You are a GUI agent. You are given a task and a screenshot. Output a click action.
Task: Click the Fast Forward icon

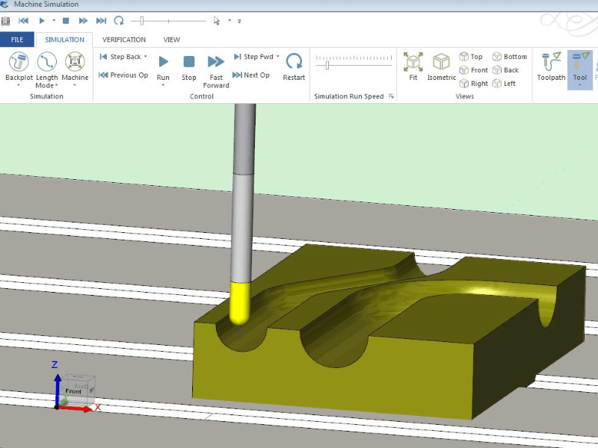(216, 63)
